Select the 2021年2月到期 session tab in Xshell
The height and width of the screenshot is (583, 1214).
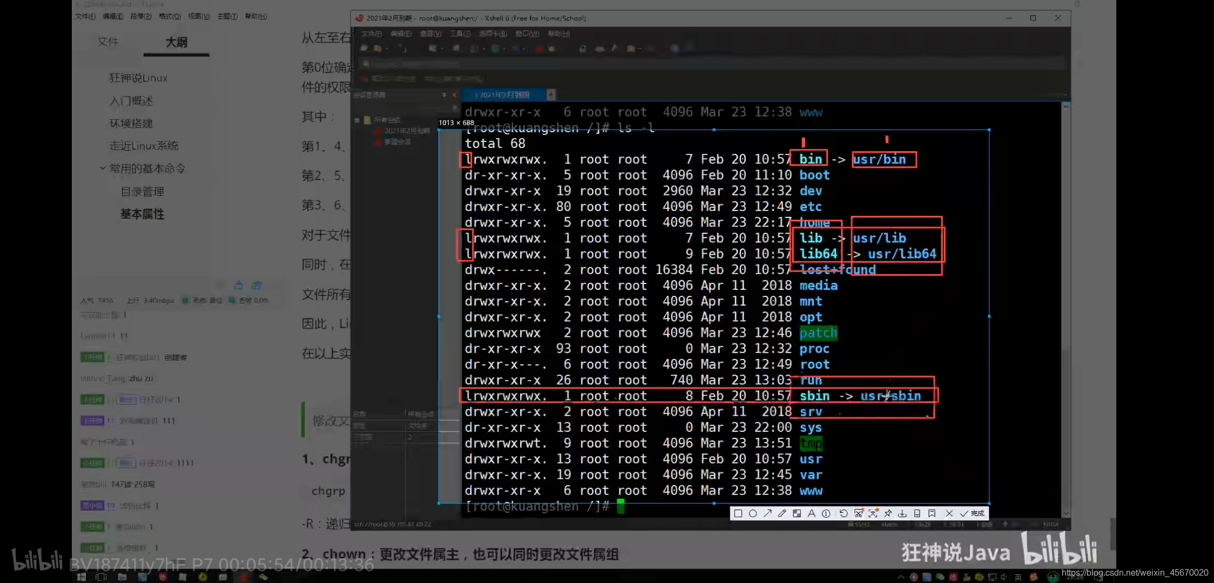point(504,95)
